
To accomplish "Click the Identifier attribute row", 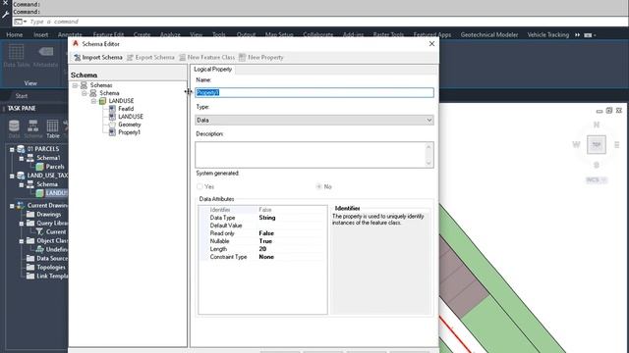I will coord(262,210).
